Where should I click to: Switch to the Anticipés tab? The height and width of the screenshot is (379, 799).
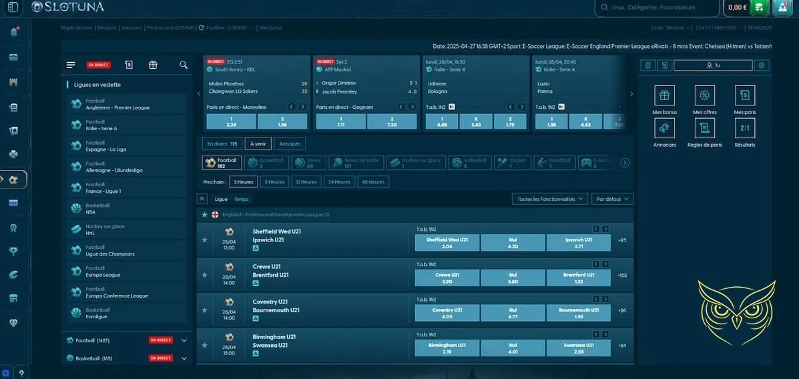click(290, 144)
